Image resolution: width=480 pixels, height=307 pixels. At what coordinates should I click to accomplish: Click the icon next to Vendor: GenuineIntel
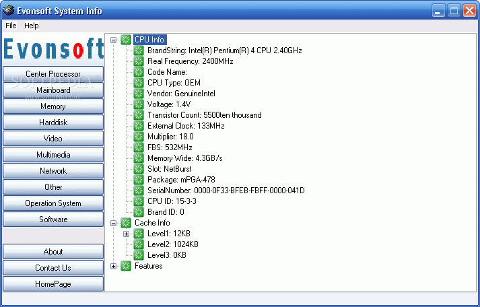[x=139, y=94]
